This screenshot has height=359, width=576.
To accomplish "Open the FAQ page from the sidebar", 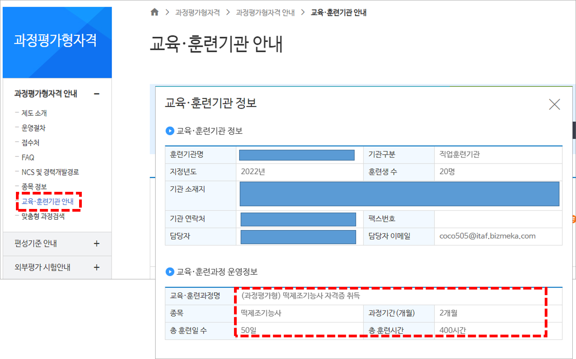I will tap(28, 157).
